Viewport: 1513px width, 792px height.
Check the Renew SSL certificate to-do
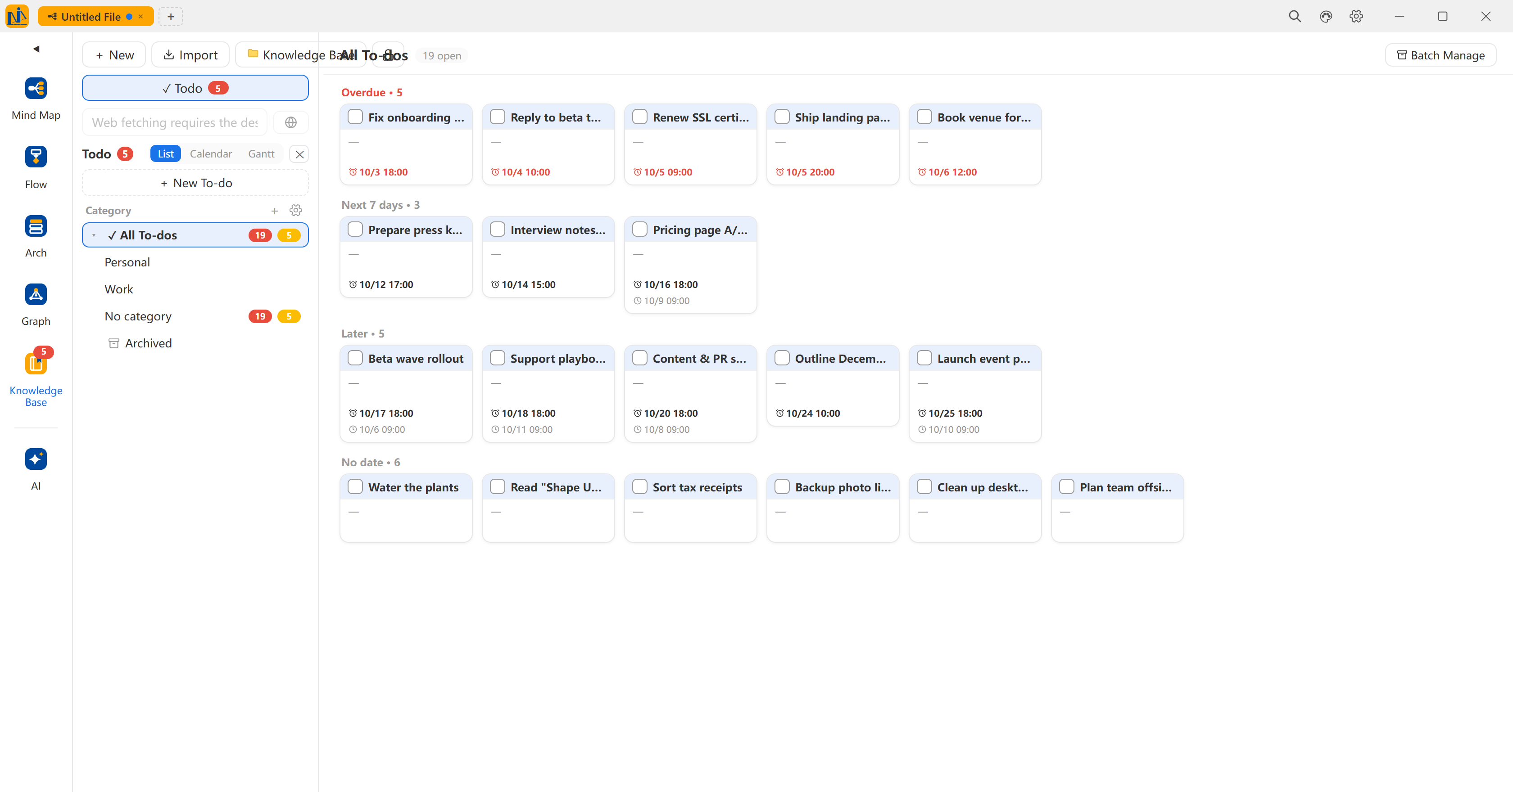639,117
